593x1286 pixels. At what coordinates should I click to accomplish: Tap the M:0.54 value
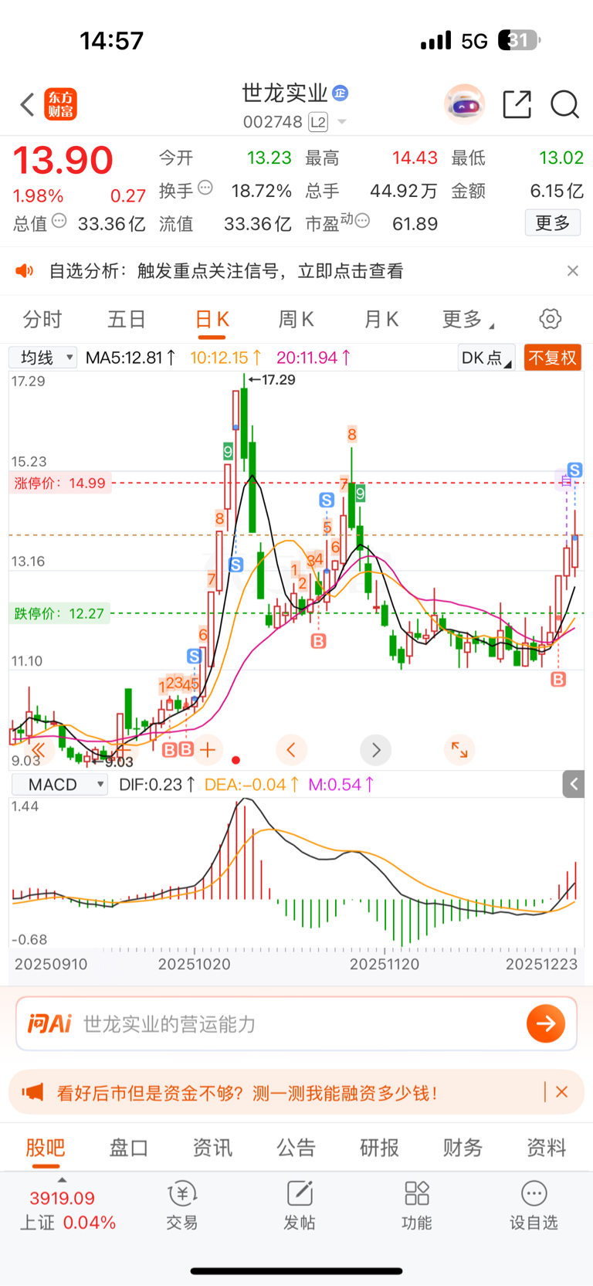pos(341,785)
